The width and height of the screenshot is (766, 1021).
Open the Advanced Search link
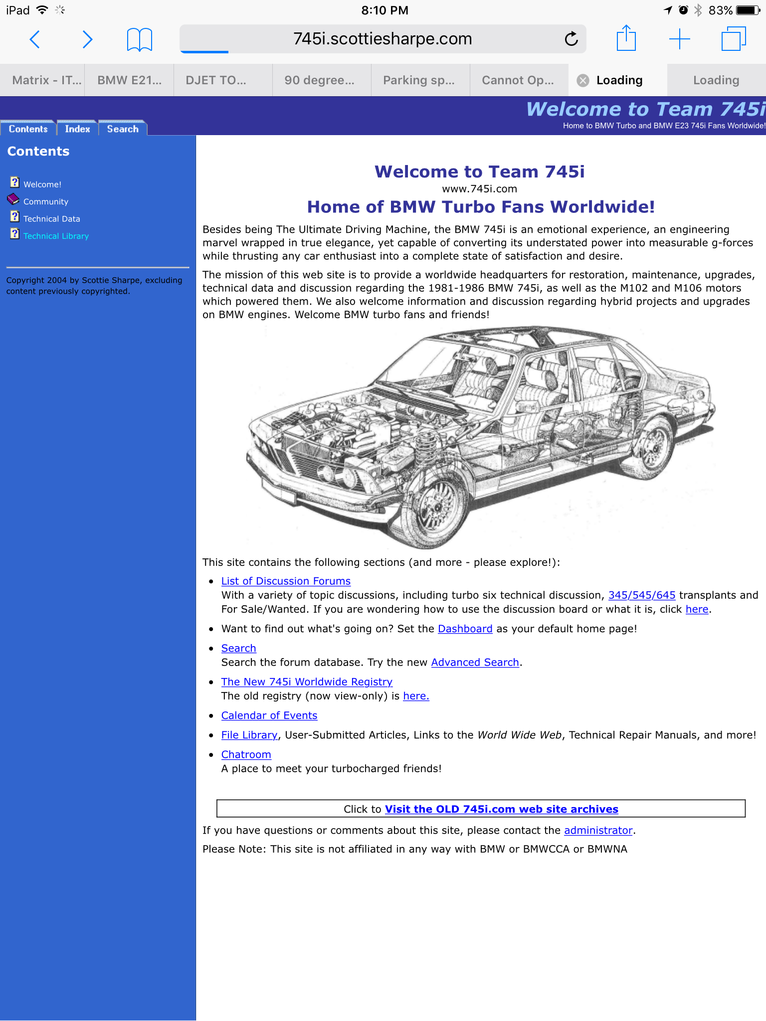(475, 662)
